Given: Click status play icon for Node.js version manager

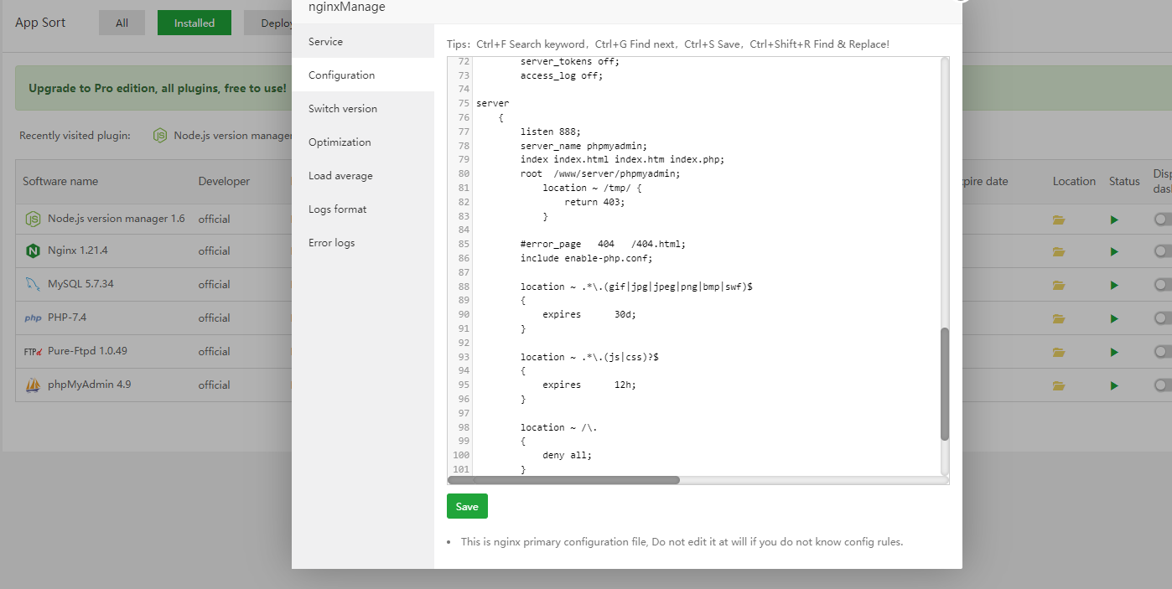Looking at the screenshot, I should 1114,220.
